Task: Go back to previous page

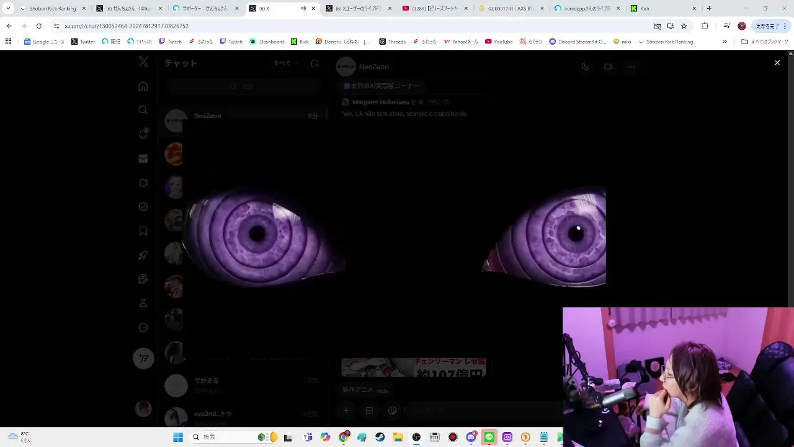Action: [x=9, y=26]
